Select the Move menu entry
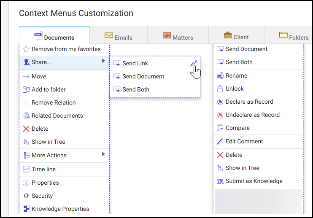313x218 pixels. click(65, 76)
